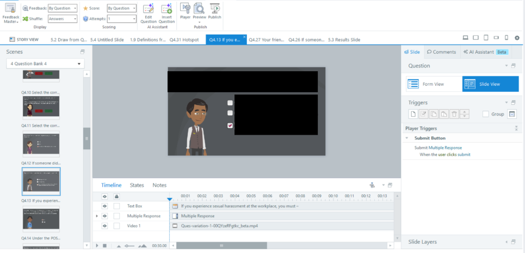Publish the project
The height and width of the screenshot is (253, 525).
[x=214, y=11]
